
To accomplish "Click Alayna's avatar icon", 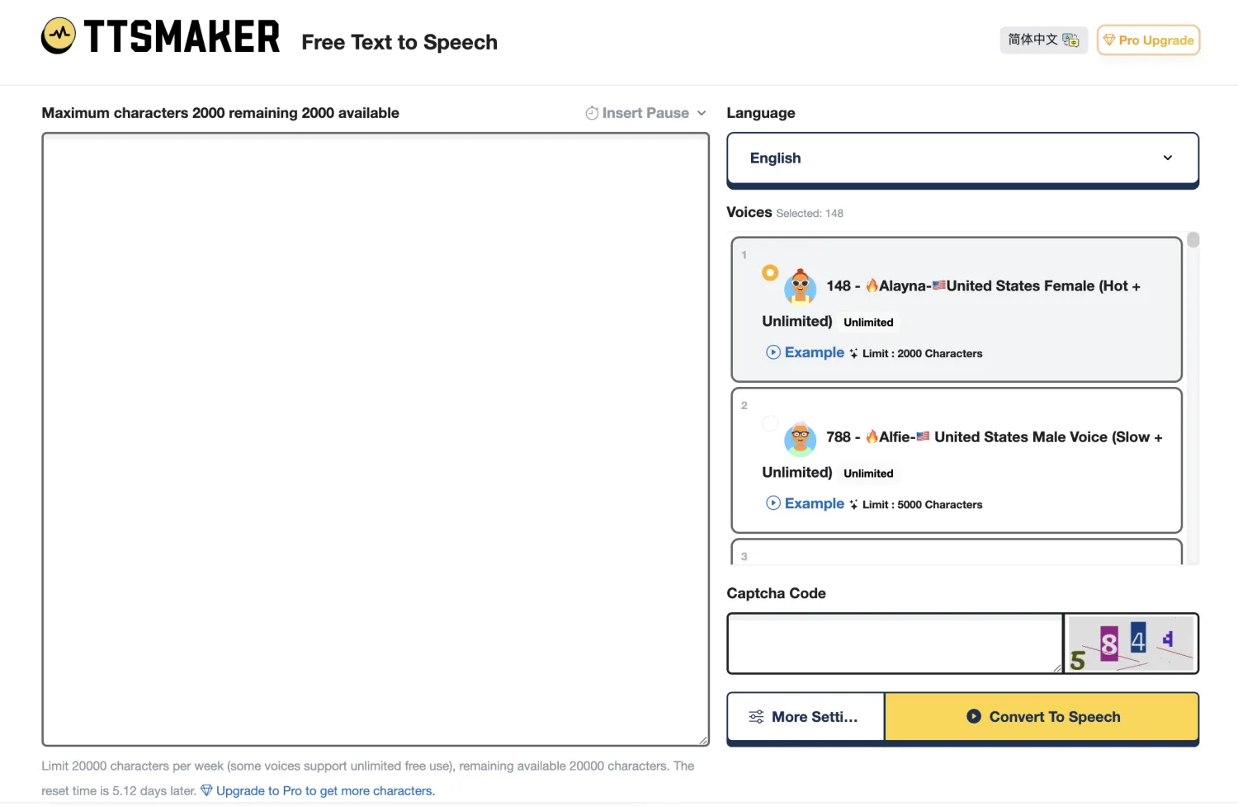I will click(800, 286).
